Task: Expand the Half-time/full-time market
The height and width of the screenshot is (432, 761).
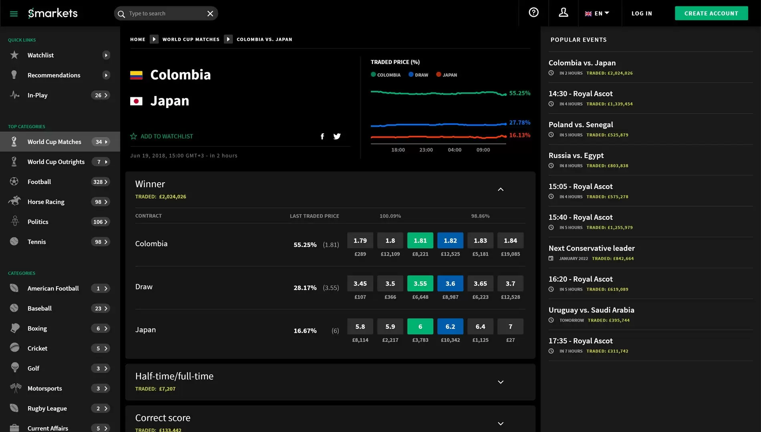Action: [x=501, y=382]
